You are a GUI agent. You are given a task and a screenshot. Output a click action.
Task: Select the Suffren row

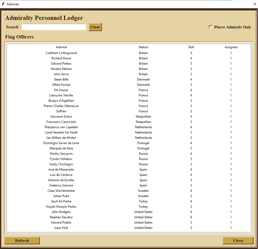[x=129, y=111]
